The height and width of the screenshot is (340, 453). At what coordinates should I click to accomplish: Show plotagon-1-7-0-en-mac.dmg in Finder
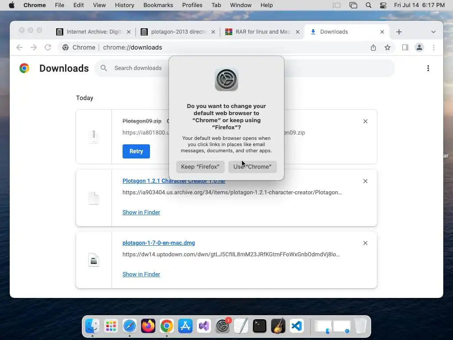(x=141, y=274)
